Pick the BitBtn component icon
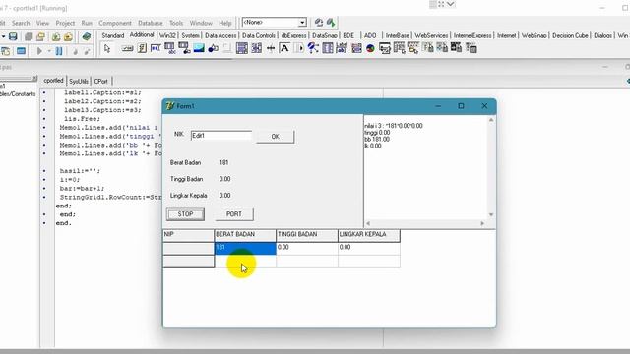The height and width of the screenshot is (354, 630). click(x=128, y=49)
